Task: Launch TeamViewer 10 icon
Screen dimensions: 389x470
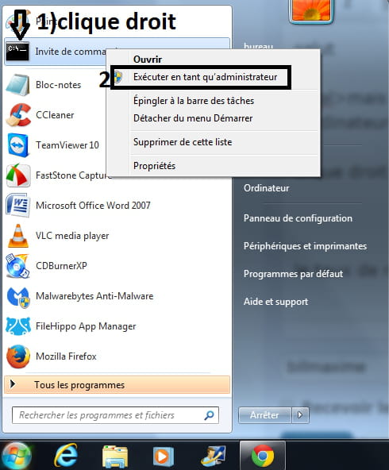Action: (18, 145)
